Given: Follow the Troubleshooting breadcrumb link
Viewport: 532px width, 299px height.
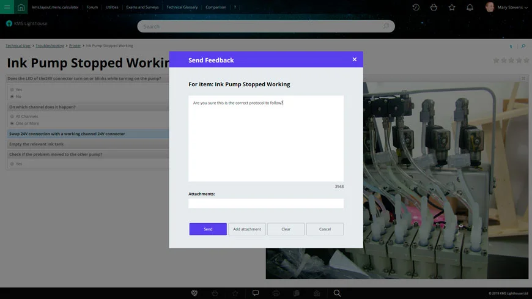Looking at the screenshot, I should click(50, 46).
